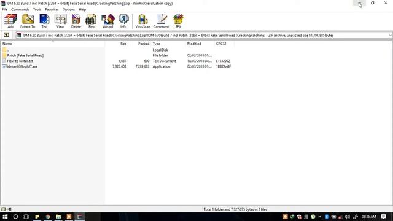Sort by the Type column header
This screenshot has width=393, height=221.
pos(168,44)
